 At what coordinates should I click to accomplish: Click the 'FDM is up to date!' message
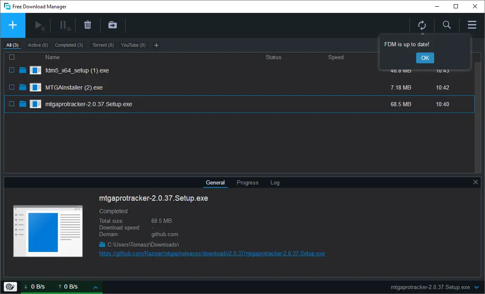[x=407, y=44]
